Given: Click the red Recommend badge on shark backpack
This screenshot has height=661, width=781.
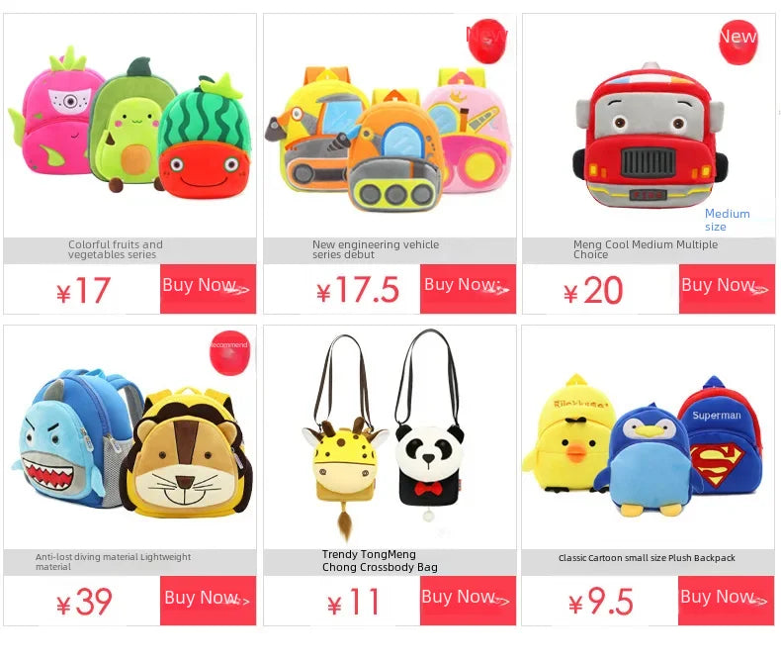Looking at the screenshot, I should coord(229,352).
